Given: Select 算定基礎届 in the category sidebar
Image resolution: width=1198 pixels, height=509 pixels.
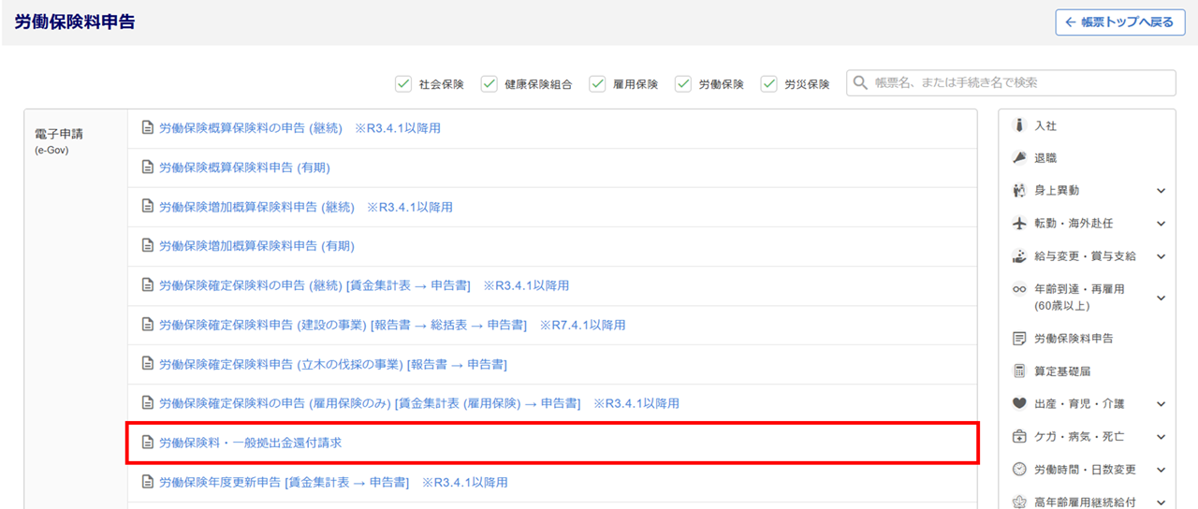Looking at the screenshot, I should (x=1062, y=371).
